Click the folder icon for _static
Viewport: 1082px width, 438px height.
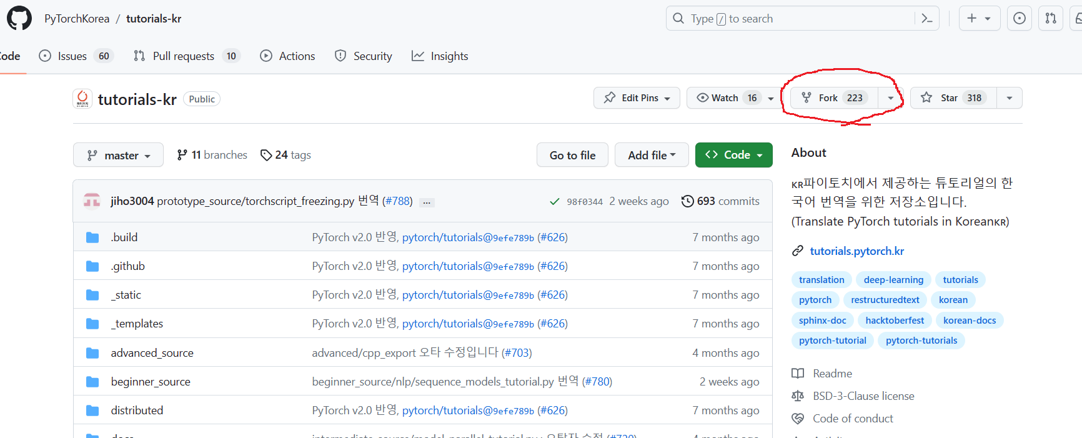point(92,295)
